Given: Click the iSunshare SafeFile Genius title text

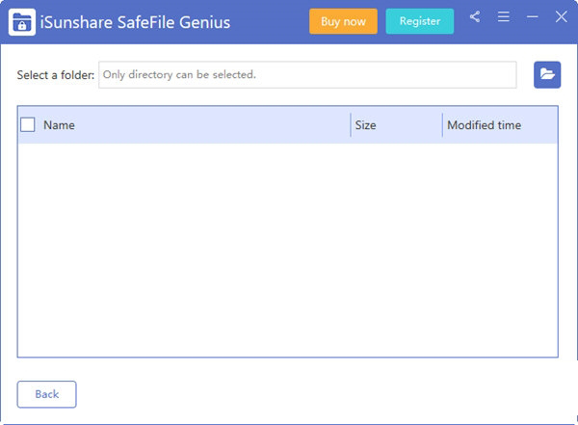Looking at the screenshot, I should pos(136,21).
